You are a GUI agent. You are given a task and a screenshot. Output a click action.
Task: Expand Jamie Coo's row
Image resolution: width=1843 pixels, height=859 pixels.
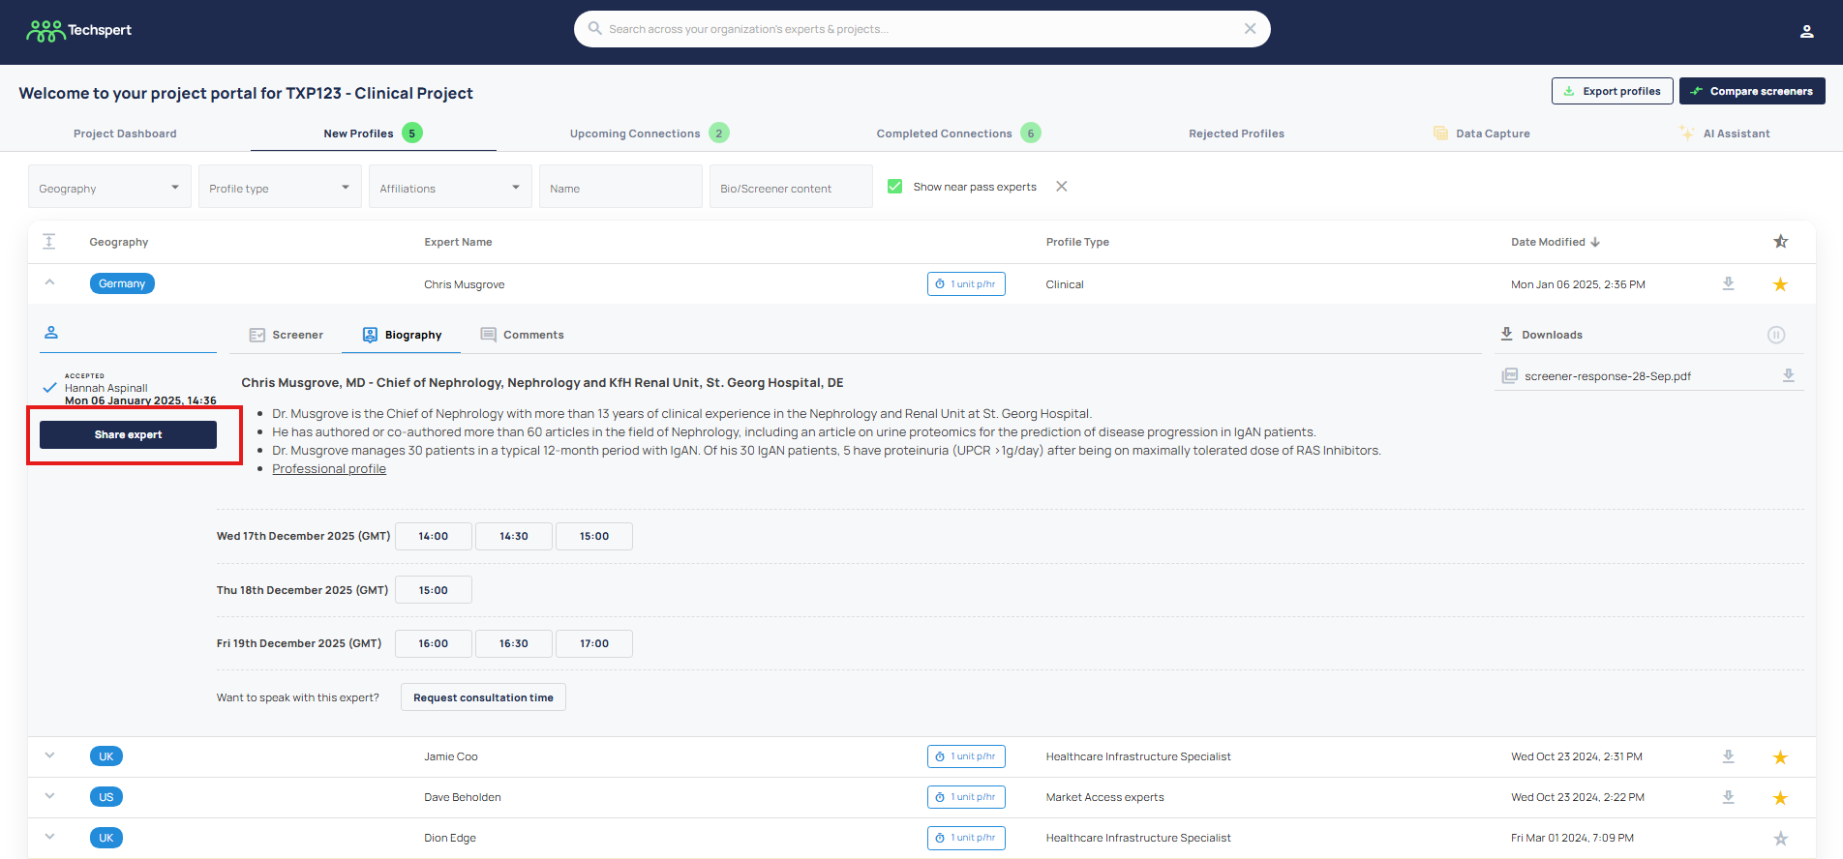[49, 755]
